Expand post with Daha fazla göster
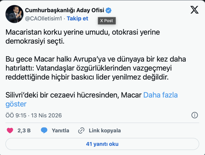The height and width of the screenshot is (155, 205). tap(160, 95)
